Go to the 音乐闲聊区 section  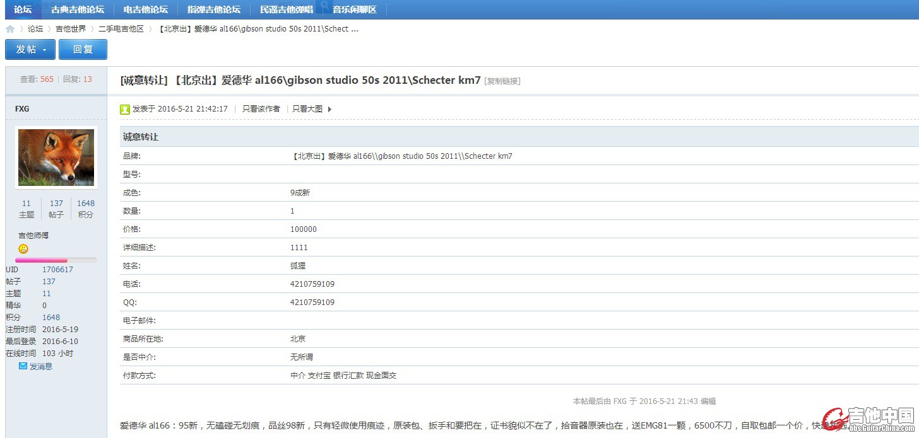pyautogui.click(x=354, y=9)
